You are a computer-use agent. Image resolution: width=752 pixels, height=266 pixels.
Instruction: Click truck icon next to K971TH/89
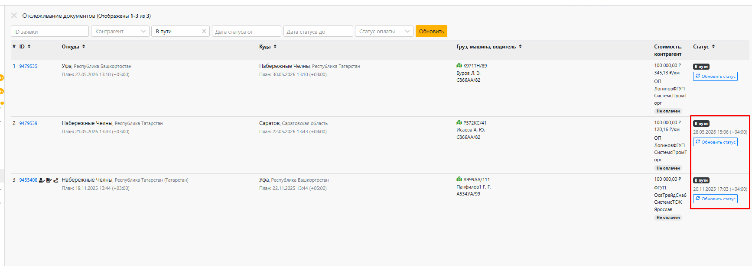coord(459,66)
